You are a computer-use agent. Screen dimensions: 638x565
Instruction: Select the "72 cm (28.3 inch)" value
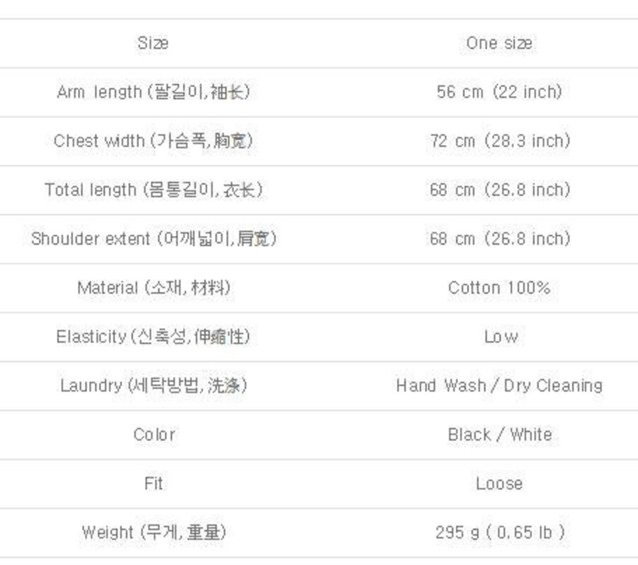[499, 141]
